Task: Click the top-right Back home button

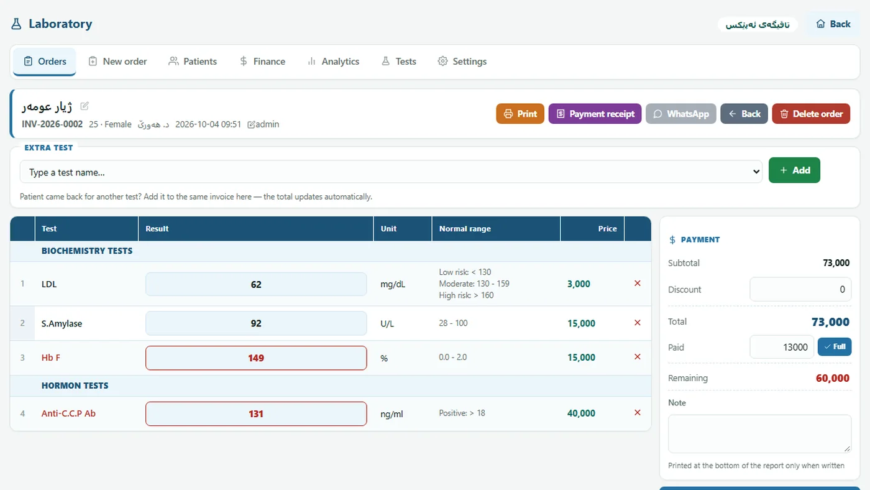Action: coord(833,24)
